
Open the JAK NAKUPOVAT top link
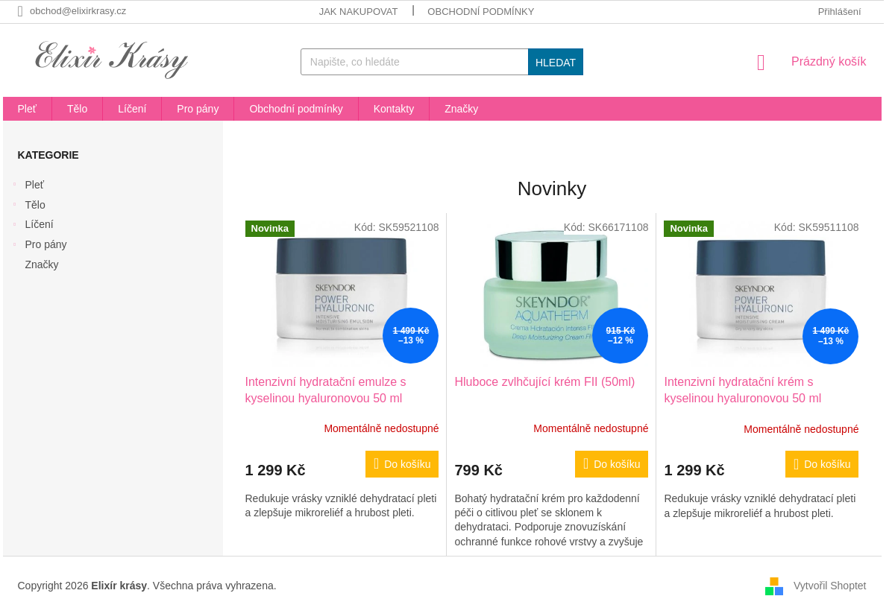point(358,11)
